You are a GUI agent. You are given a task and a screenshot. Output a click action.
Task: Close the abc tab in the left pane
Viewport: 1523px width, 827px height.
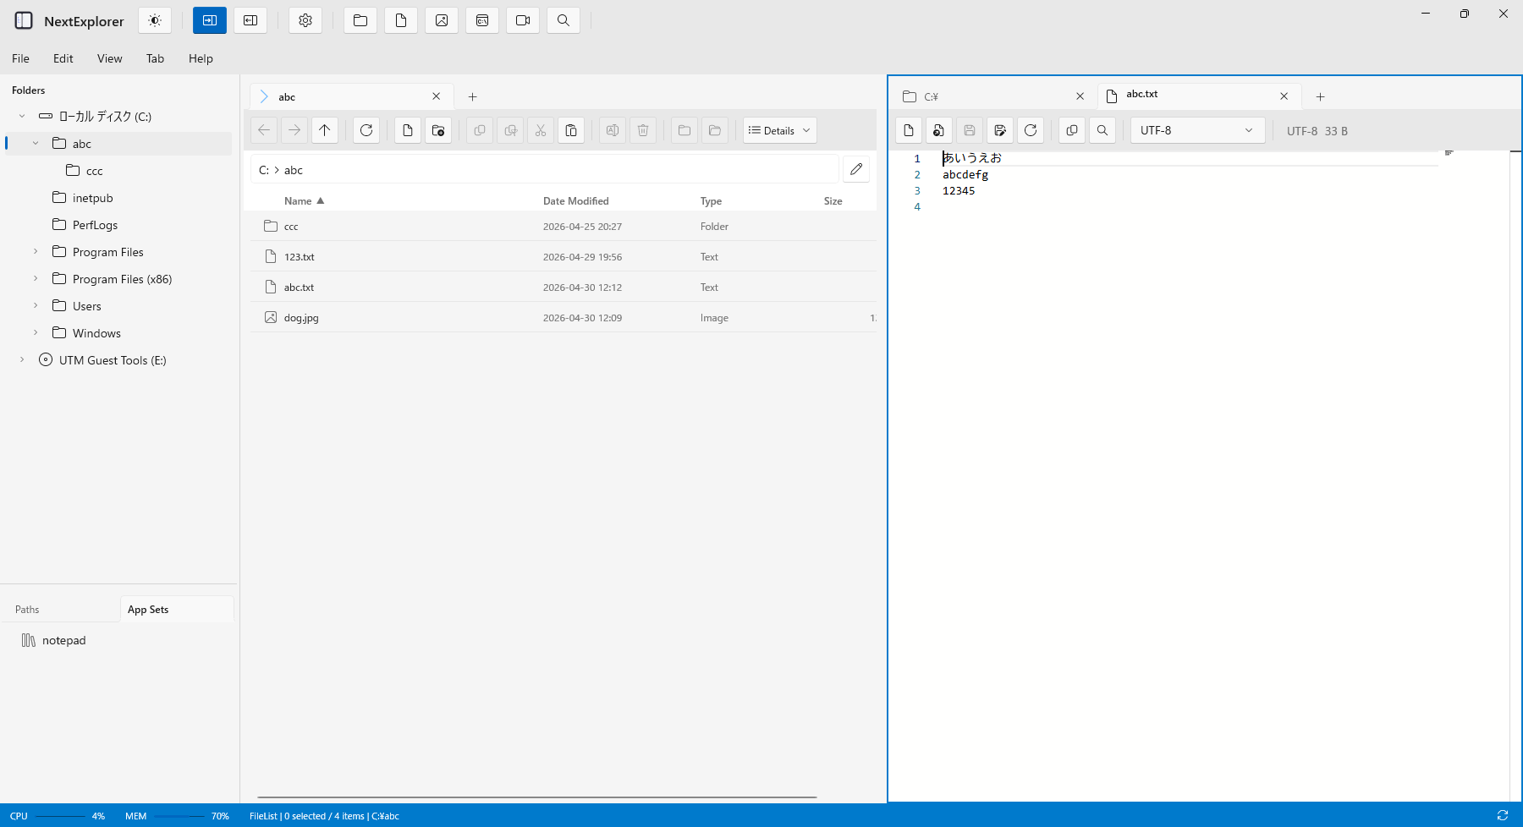pos(437,96)
